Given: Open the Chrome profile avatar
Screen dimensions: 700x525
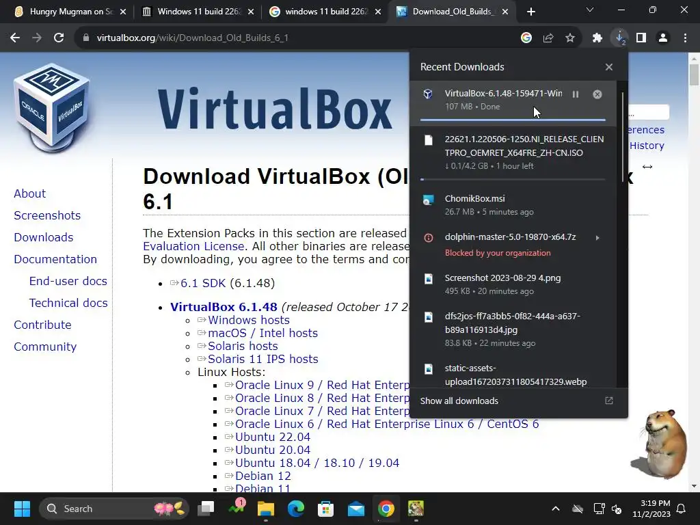Looking at the screenshot, I should tap(663, 38).
